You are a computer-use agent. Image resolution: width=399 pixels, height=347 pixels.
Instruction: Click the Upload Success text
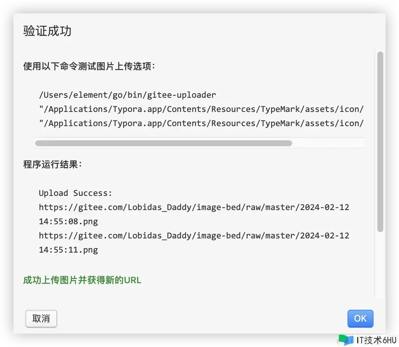(x=75, y=193)
